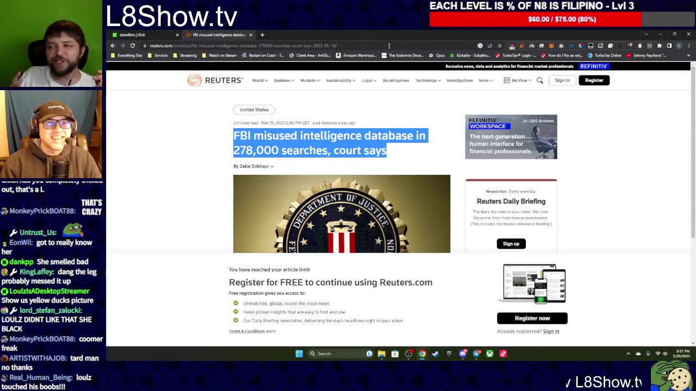Click the Refinitiv Workspace advertisement
Image resolution: width=696 pixels, height=391 pixels.
pyautogui.click(x=511, y=137)
